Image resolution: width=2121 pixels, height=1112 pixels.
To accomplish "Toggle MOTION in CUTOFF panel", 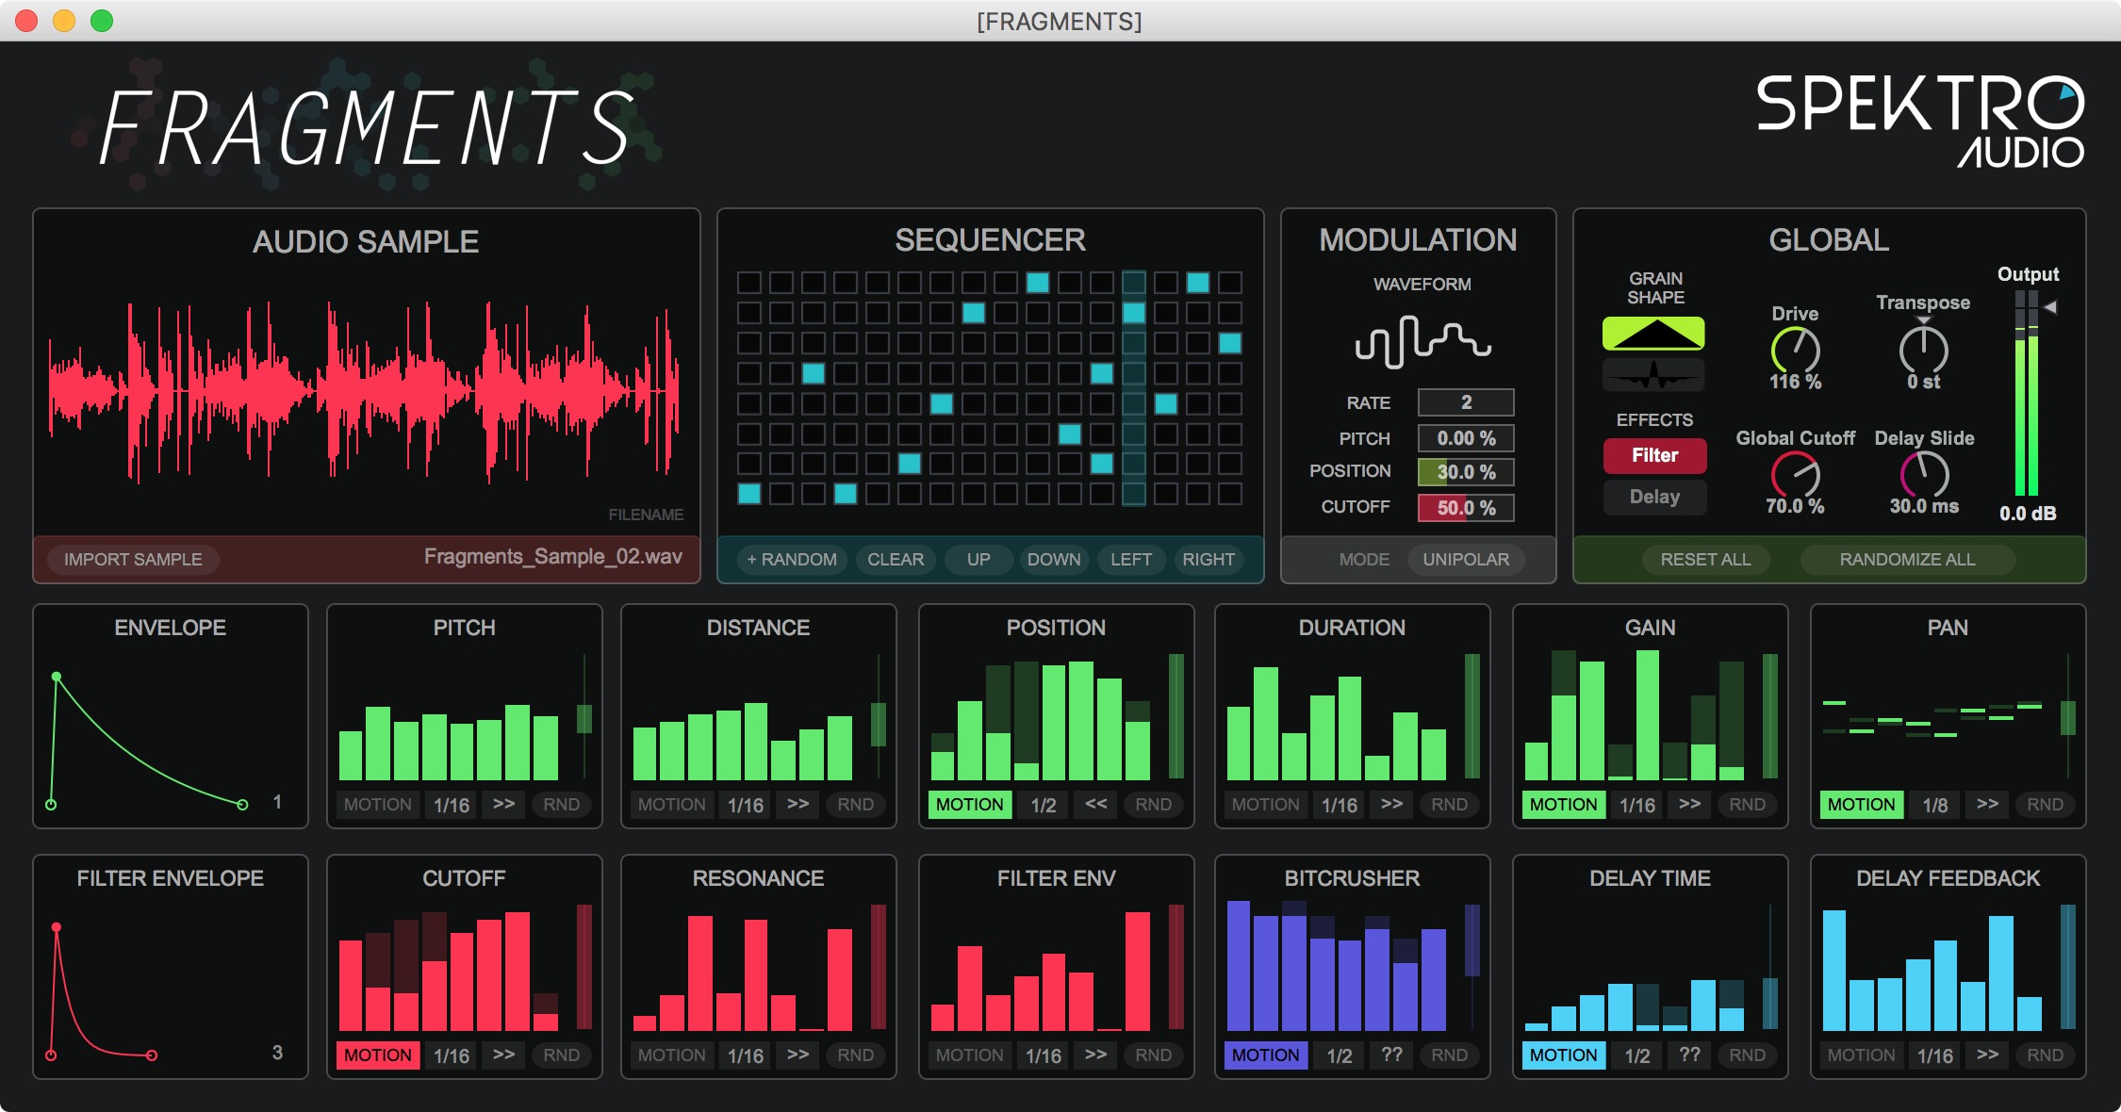I will click(x=377, y=1055).
